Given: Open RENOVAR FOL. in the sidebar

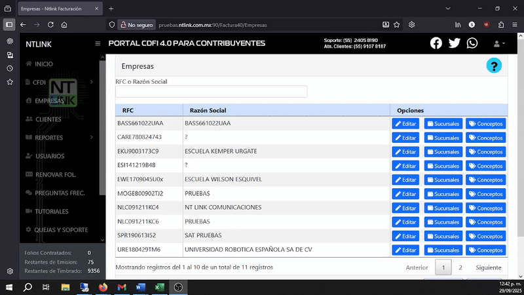Looking at the screenshot, I should click(x=56, y=174).
